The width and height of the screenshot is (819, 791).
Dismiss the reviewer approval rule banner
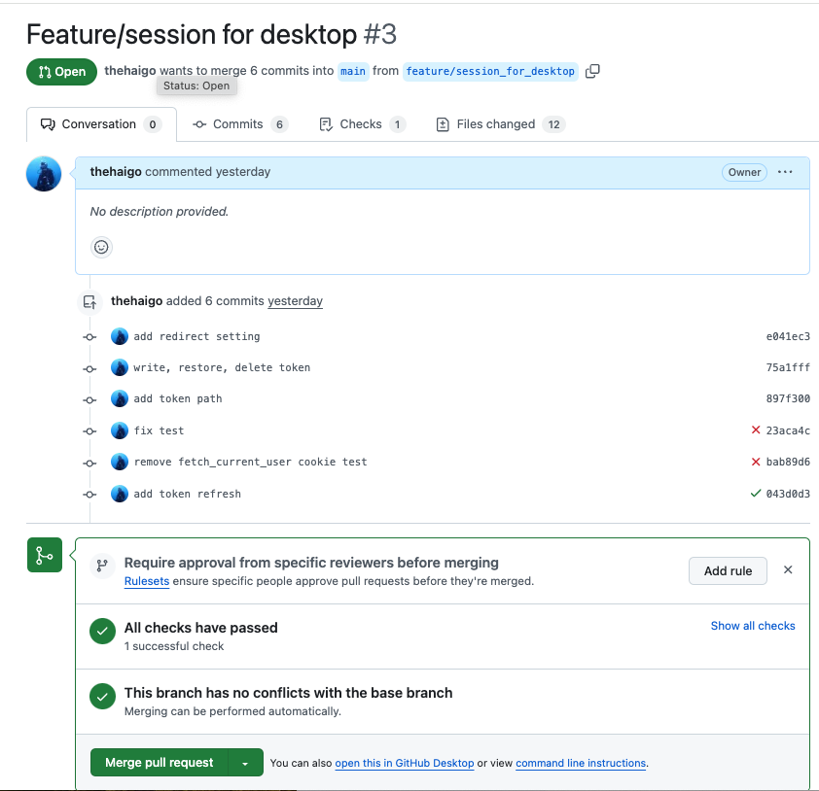788,569
